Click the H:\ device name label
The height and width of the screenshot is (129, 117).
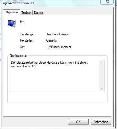coord(22,22)
